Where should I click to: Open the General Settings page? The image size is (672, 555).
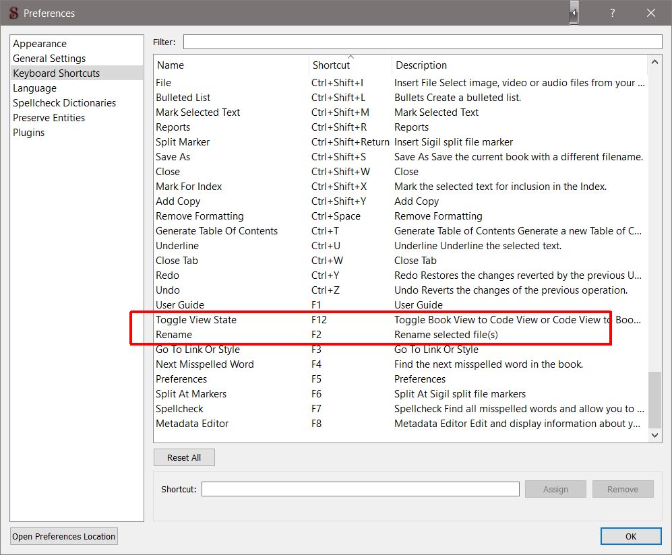point(49,58)
